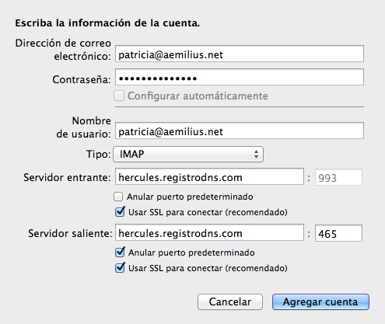Screen dimensions: 385x324
Task: Click the Cancelar button
Action: (230, 301)
